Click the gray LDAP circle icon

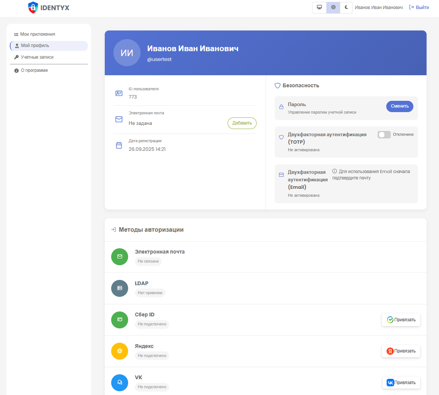(119, 288)
